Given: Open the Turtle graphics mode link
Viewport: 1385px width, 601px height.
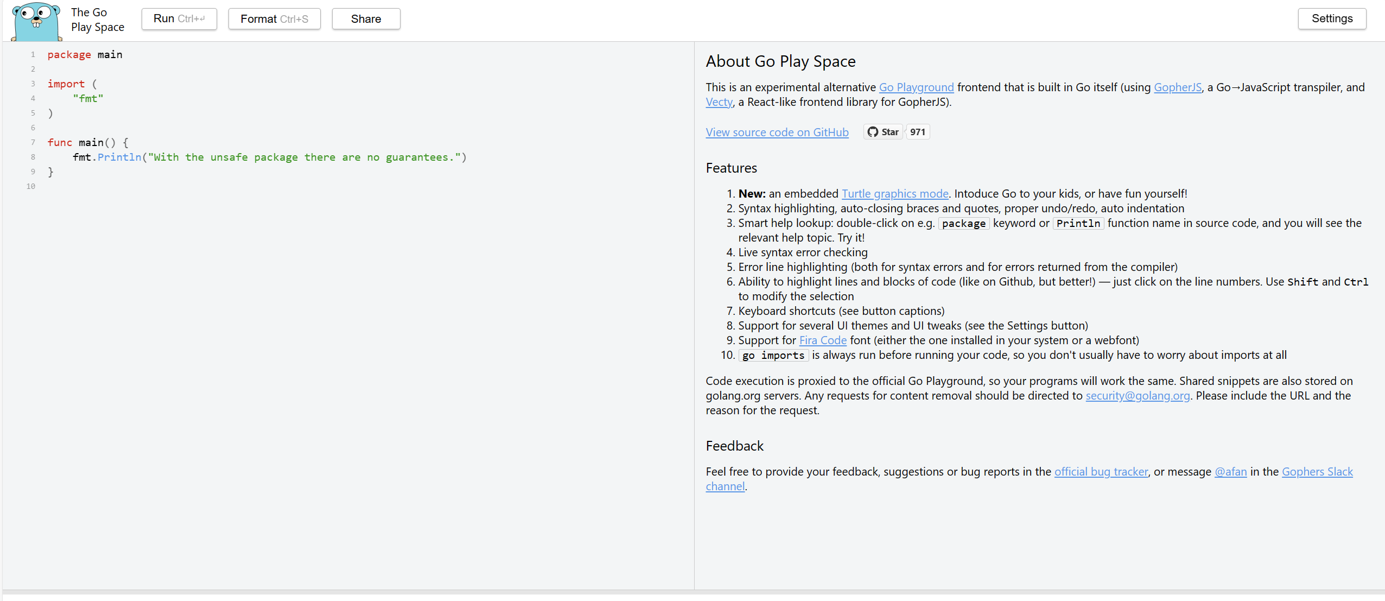Looking at the screenshot, I should pos(894,194).
